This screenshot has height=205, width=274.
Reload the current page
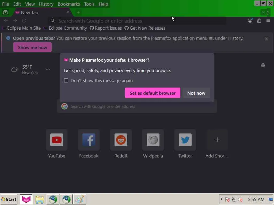[24, 21]
